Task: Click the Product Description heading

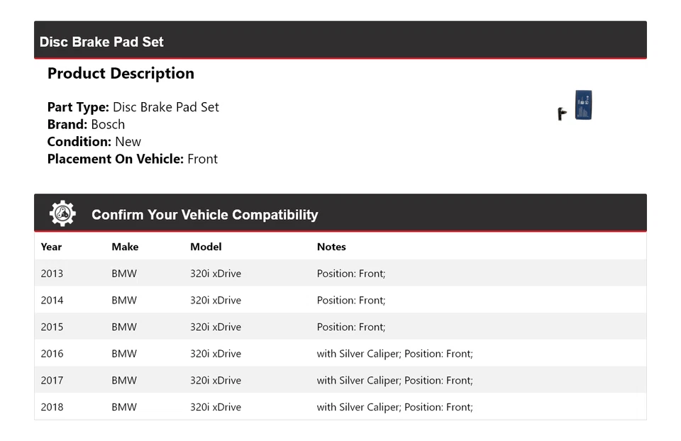Action: (x=121, y=74)
